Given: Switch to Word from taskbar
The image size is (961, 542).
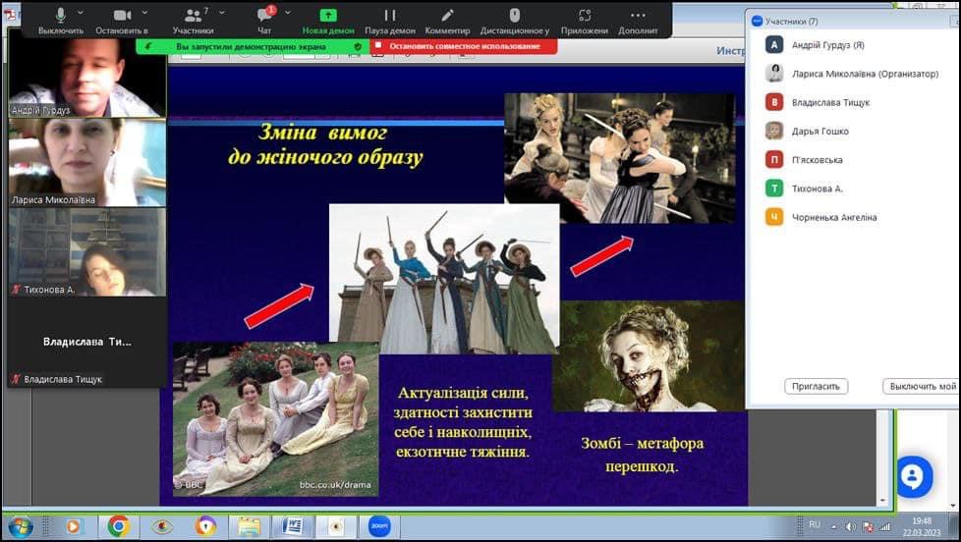Looking at the screenshot, I should pos(293,526).
